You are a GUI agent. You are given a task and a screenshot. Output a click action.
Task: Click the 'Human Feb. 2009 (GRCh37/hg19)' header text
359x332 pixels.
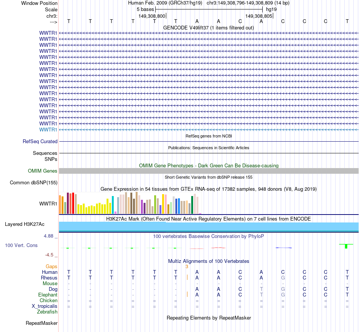pyautogui.click(x=165, y=3)
